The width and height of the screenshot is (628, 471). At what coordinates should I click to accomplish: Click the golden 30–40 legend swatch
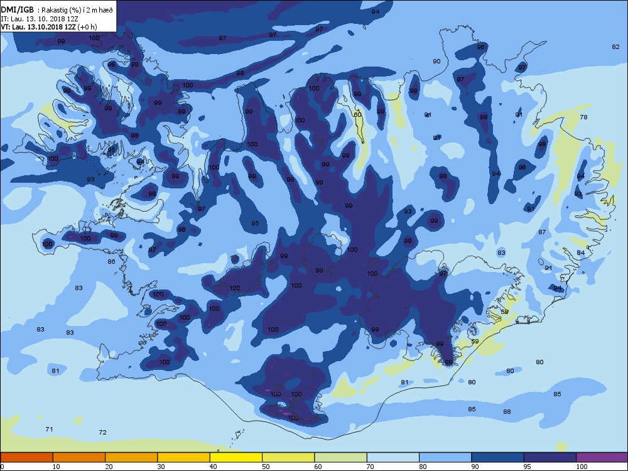tap(184, 457)
